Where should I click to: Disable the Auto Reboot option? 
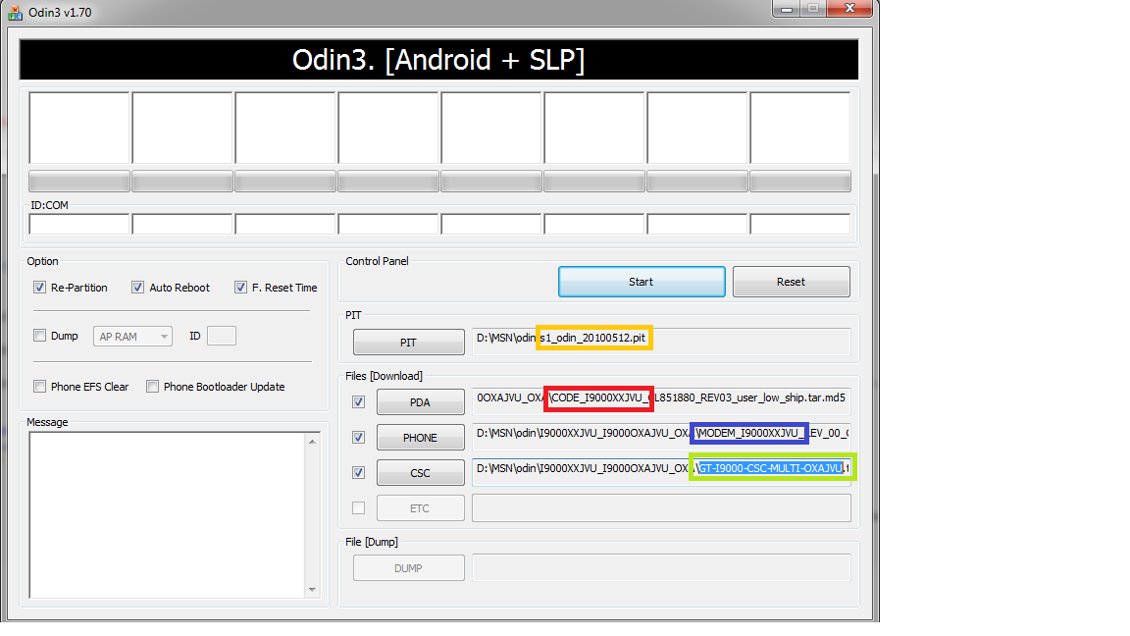[x=137, y=287]
